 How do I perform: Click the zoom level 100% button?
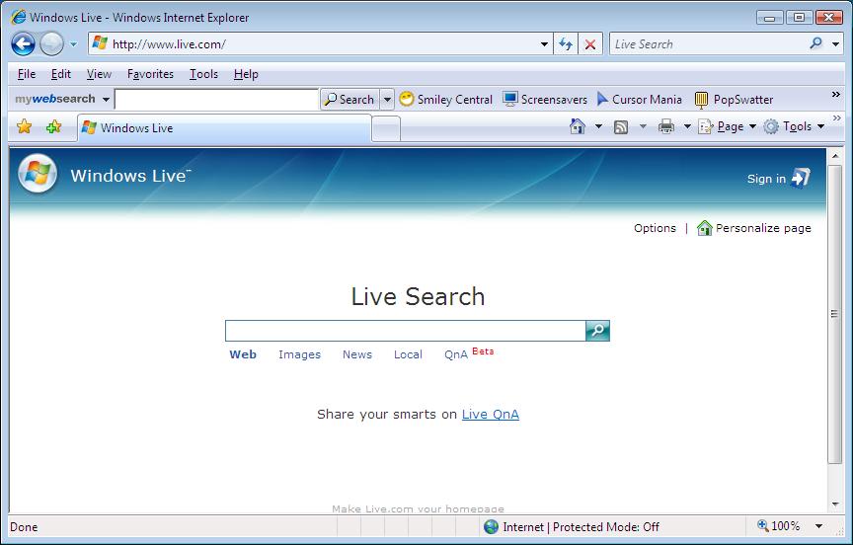click(779, 526)
